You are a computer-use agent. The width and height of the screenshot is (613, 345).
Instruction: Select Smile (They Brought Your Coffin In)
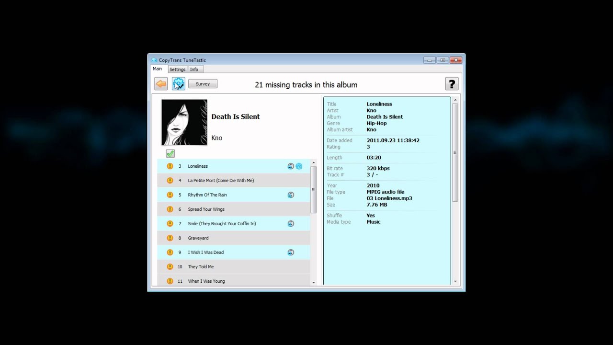pos(234,224)
